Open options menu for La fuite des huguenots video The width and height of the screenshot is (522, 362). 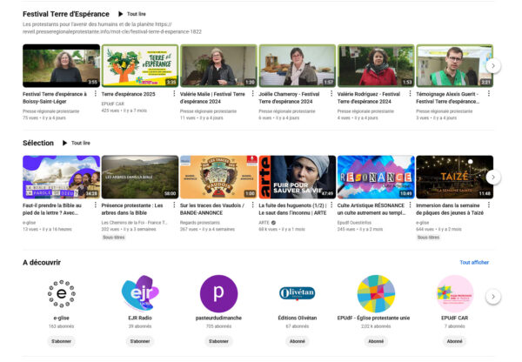point(331,204)
